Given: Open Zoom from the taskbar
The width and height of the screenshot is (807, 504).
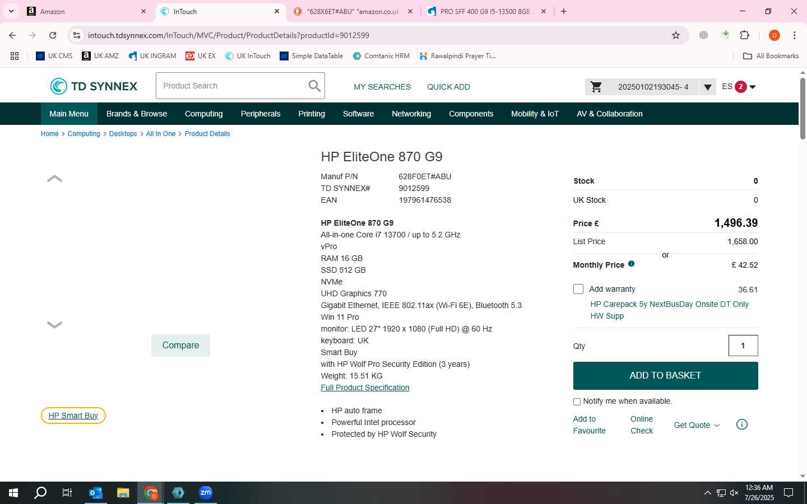Looking at the screenshot, I should [206, 493].
